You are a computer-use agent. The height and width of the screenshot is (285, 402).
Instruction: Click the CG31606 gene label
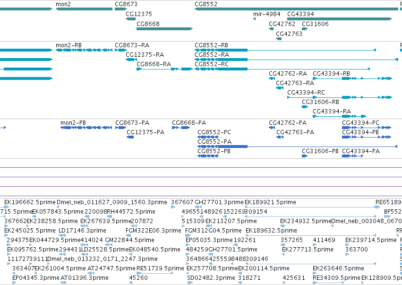click(x=315, y=24)
